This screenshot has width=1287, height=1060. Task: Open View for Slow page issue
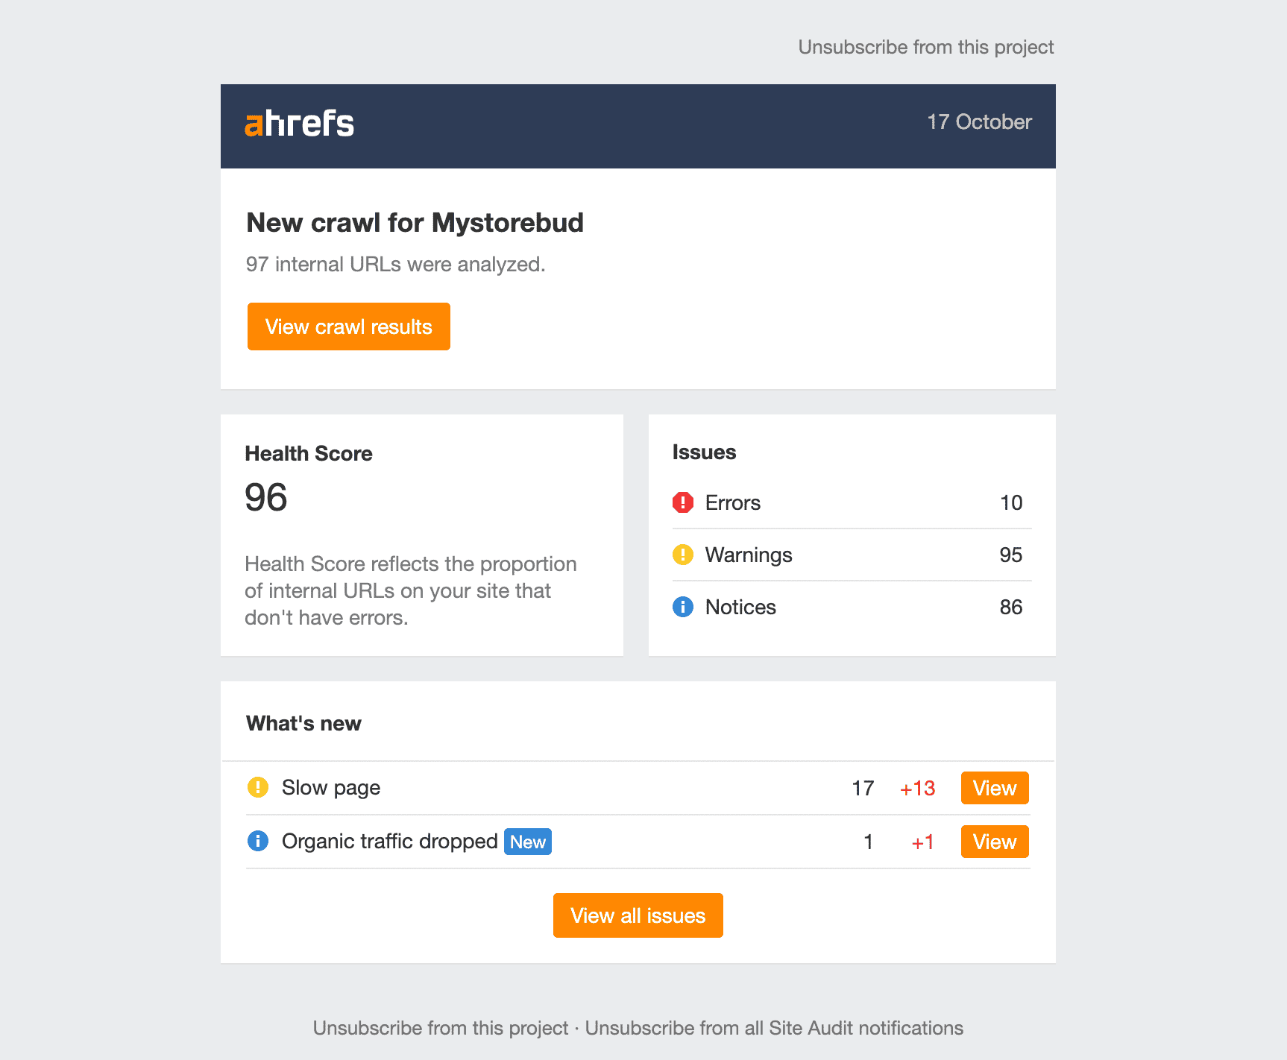995,788
